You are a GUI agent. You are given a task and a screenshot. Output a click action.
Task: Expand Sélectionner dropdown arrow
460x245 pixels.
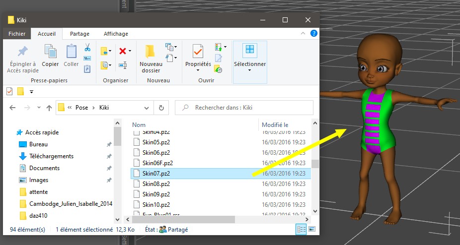click(250, 70)
